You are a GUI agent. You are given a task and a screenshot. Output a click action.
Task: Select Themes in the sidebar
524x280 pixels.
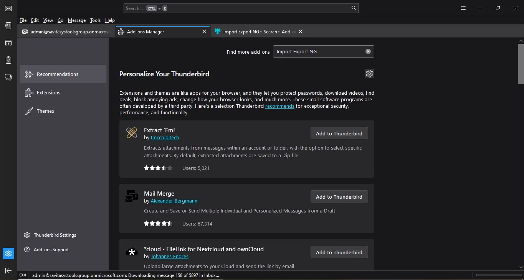[x=63, y=111]
